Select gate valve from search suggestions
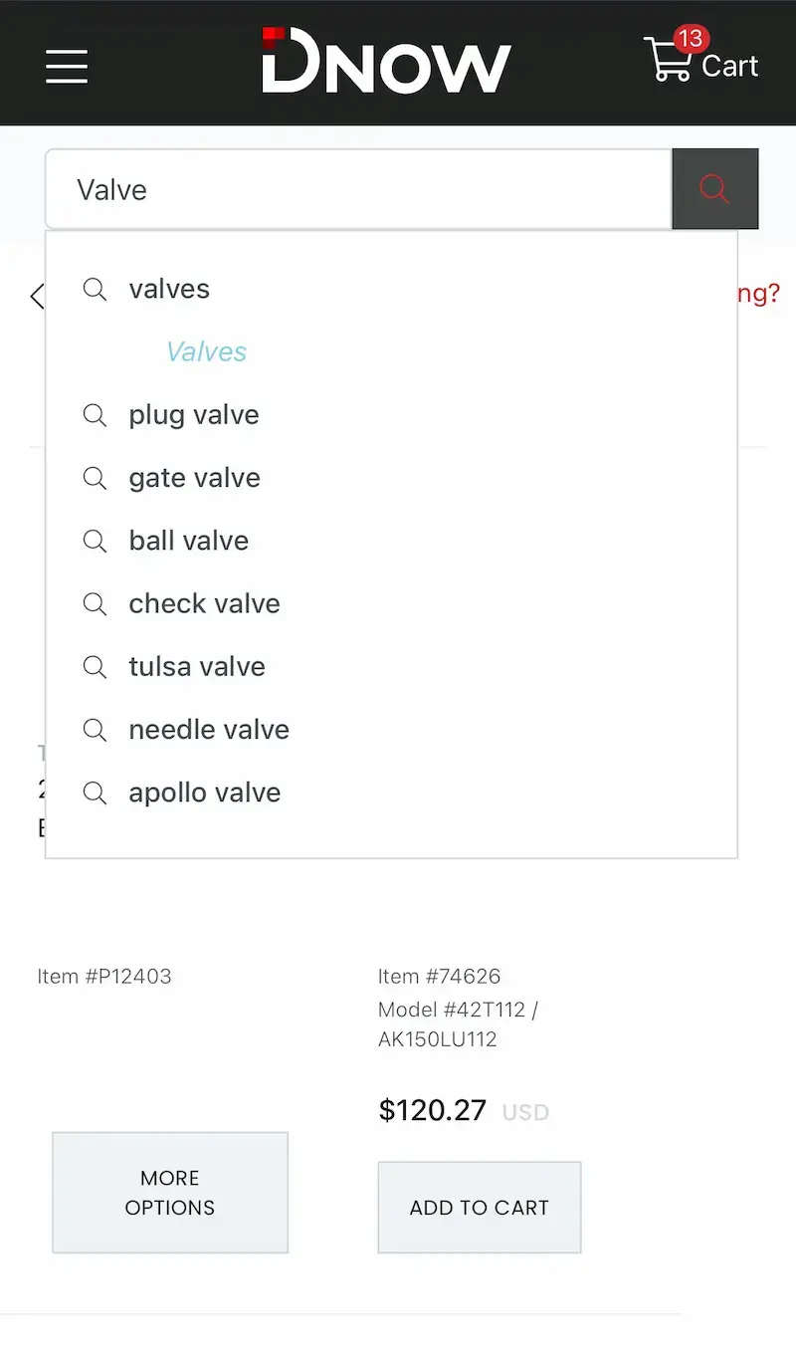This screenshot has height=1355, width=796. click(194, 478)
